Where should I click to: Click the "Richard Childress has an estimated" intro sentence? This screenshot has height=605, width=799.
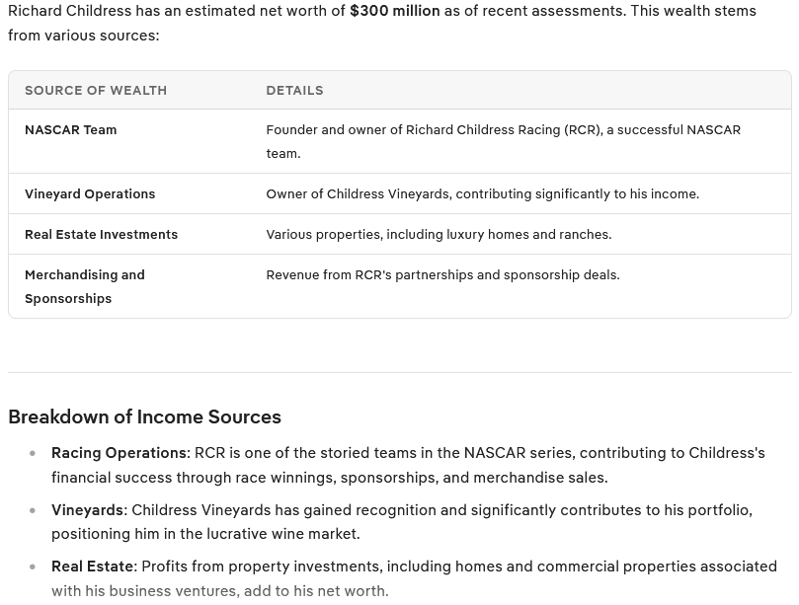pyautogui.click(x=178, y=11)
